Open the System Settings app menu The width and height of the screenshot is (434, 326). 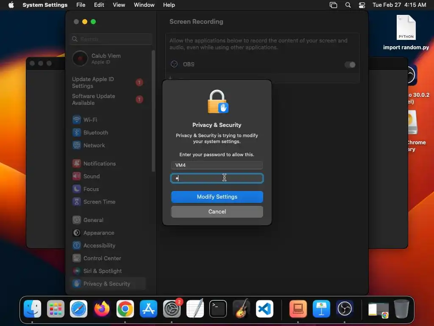(45, 5)
